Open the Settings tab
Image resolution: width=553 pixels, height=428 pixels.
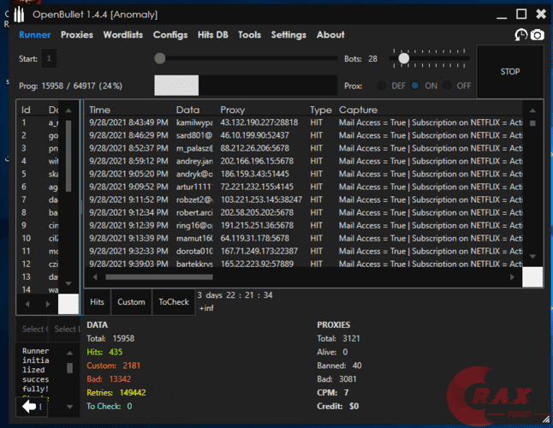(288, 35)
